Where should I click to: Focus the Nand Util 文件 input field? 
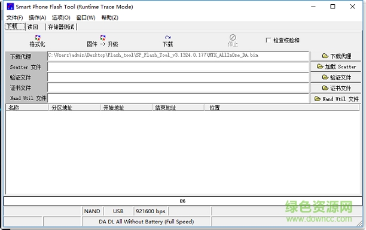pyautogui.click(x=178, y=98)
